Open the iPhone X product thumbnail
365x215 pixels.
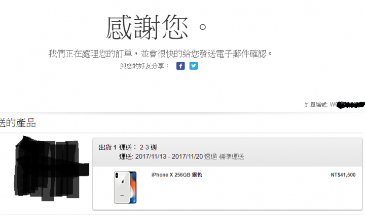pos(125,187)
